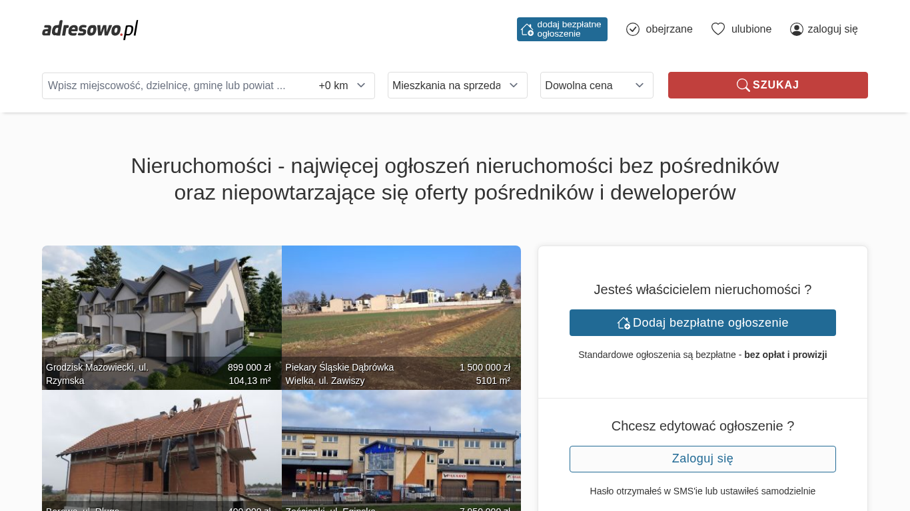Click the outlined Zaloguj się button
Screen dimensions: 910x511
(x=702, y=459)
